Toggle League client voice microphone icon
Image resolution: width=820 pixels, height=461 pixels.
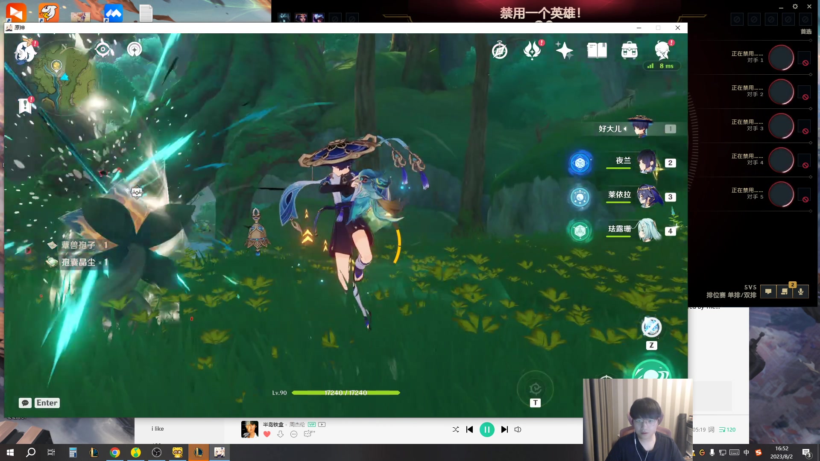point(801,291)
